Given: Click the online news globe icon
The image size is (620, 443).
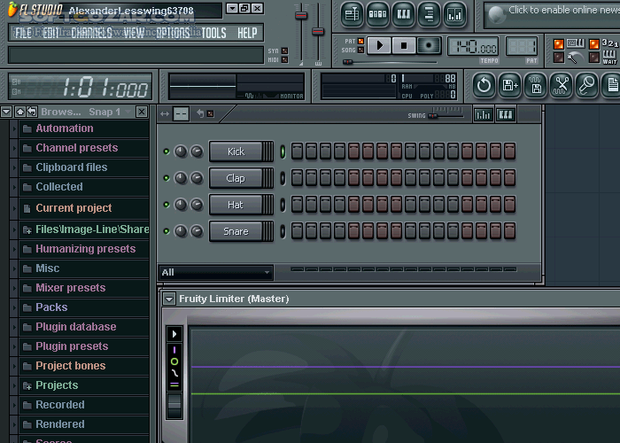Looking at the screenshot, I should coord(497,15).
